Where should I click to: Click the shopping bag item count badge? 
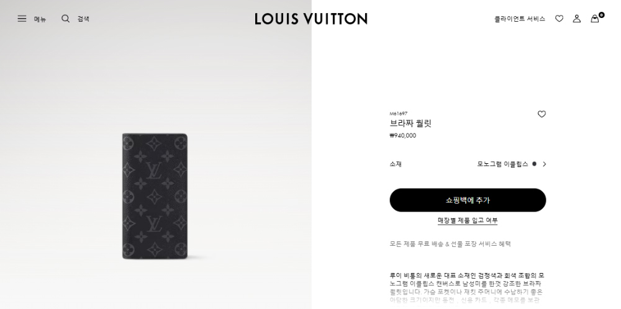click(601, 15)
